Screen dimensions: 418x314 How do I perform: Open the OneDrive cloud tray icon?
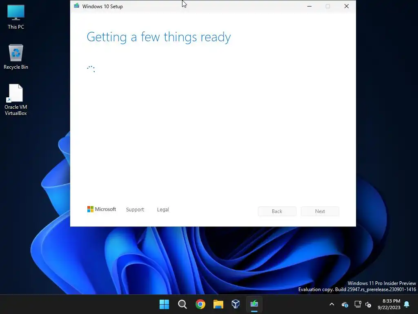tap(345, 304)
